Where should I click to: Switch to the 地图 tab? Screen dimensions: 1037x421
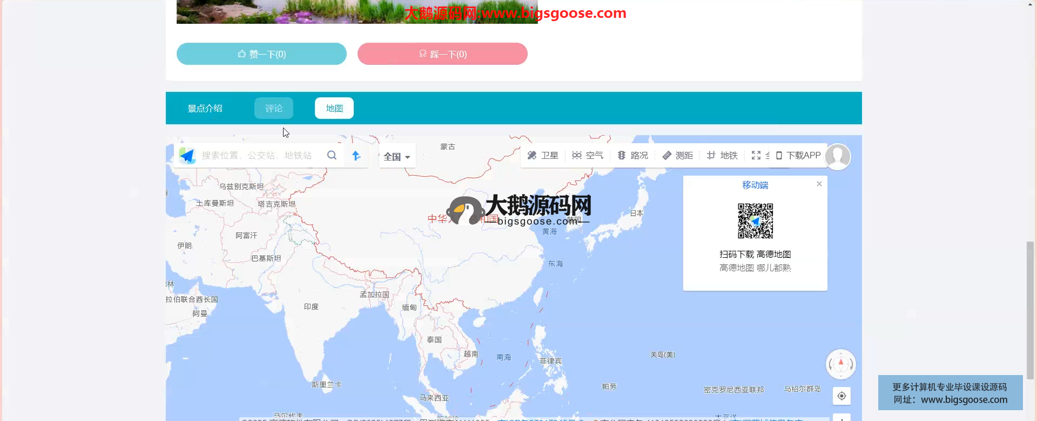[x=334, y=108]
